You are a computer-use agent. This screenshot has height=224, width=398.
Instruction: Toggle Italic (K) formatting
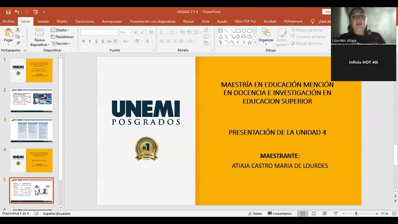90,41
